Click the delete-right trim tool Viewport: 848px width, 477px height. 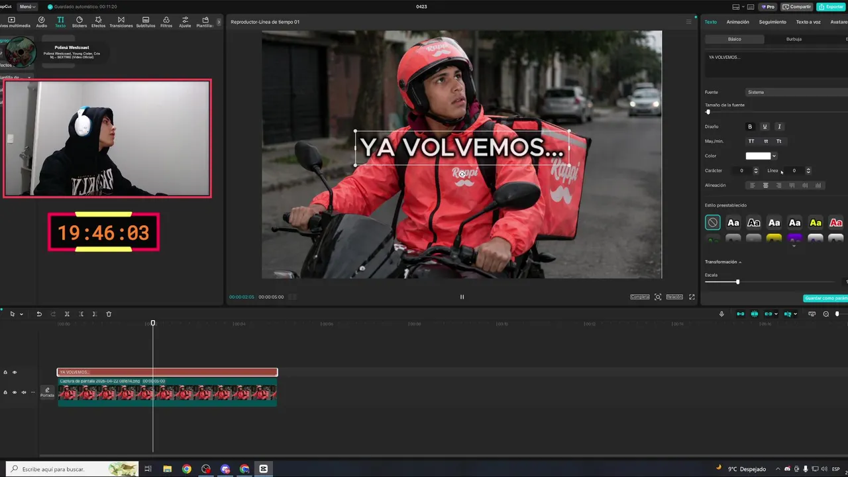coord(95,314)
